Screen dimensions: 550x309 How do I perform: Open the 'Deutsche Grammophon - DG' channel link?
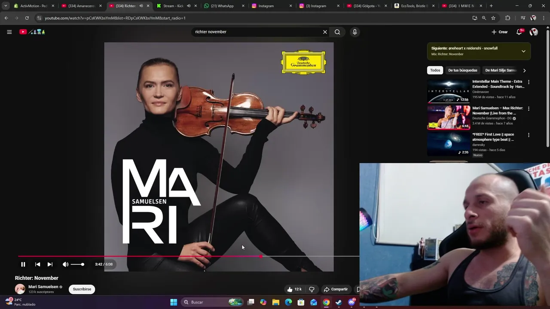pyautogui.click(x=492, y=118)
